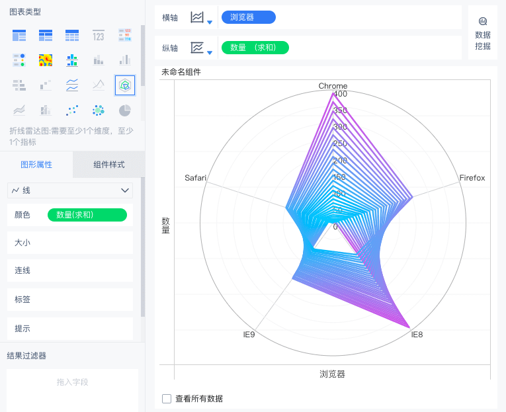Click the selected radar line chart icon
This screenshot has width=506, height=412.
pyautogui.click(x=125, y=85)
